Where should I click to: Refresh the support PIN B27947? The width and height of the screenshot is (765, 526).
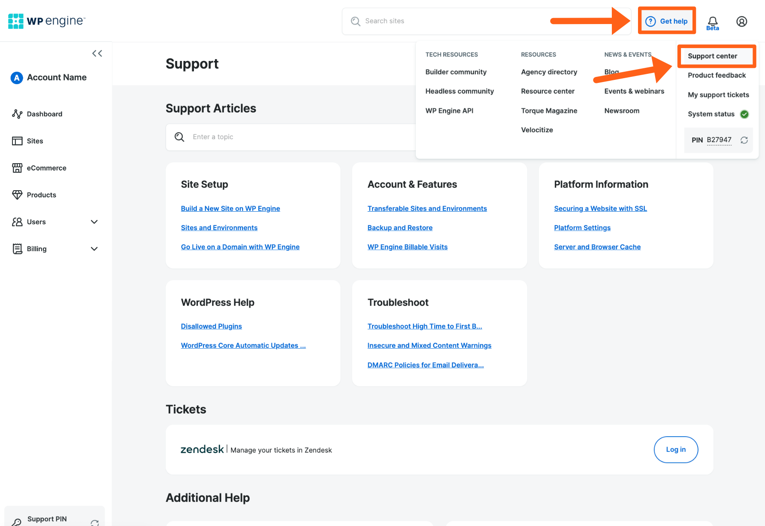744,140
